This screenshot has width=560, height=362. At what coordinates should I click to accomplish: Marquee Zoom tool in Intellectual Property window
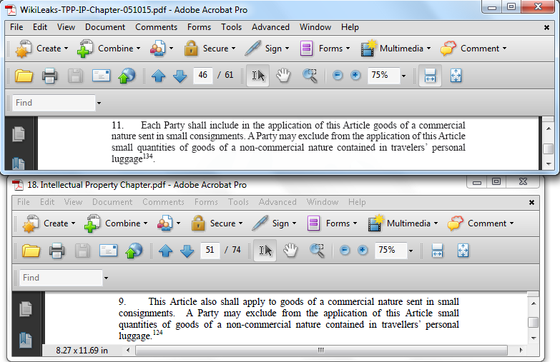click(x=317, y=251)
